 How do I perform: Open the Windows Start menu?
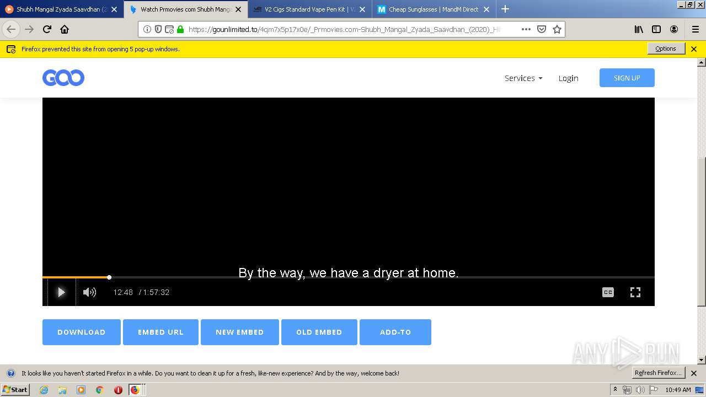pos(15,390)
